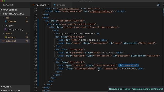The width and height of the screenshot is (164, 92).
Task: Click the placeholder value 'Enter email'
Action: [x=147, y=43]
